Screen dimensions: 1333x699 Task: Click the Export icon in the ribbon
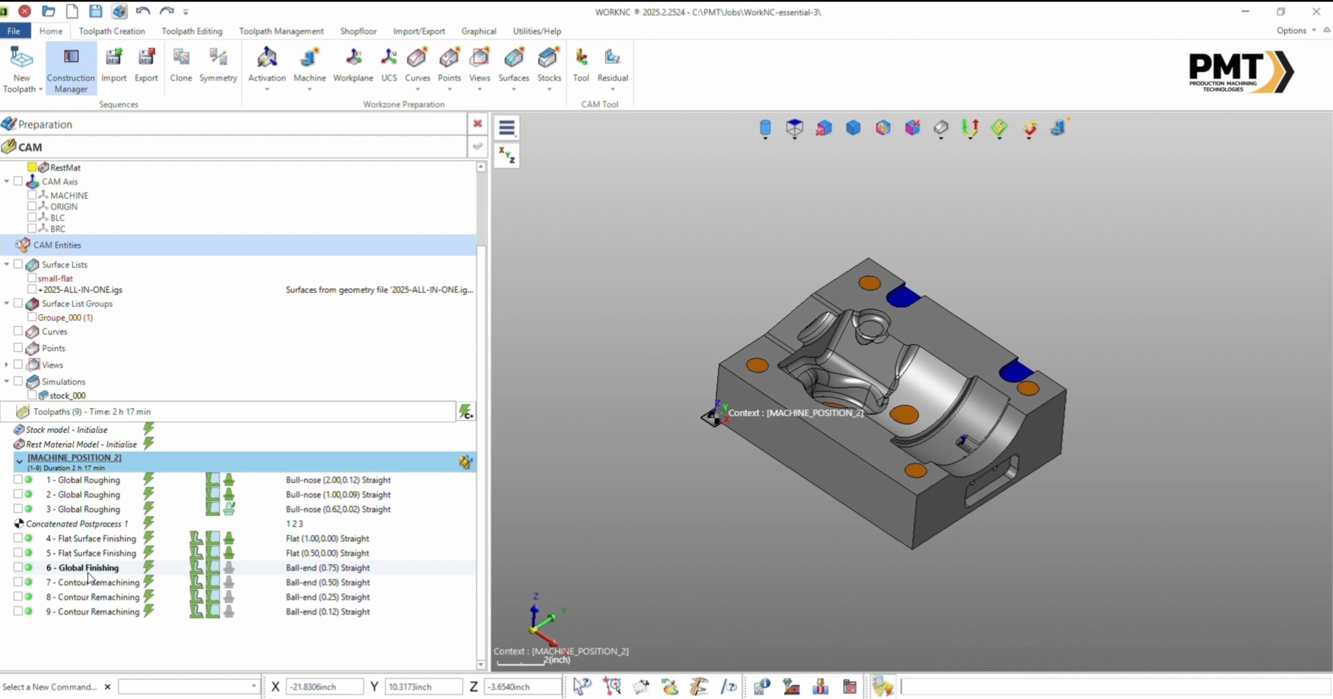146,65
